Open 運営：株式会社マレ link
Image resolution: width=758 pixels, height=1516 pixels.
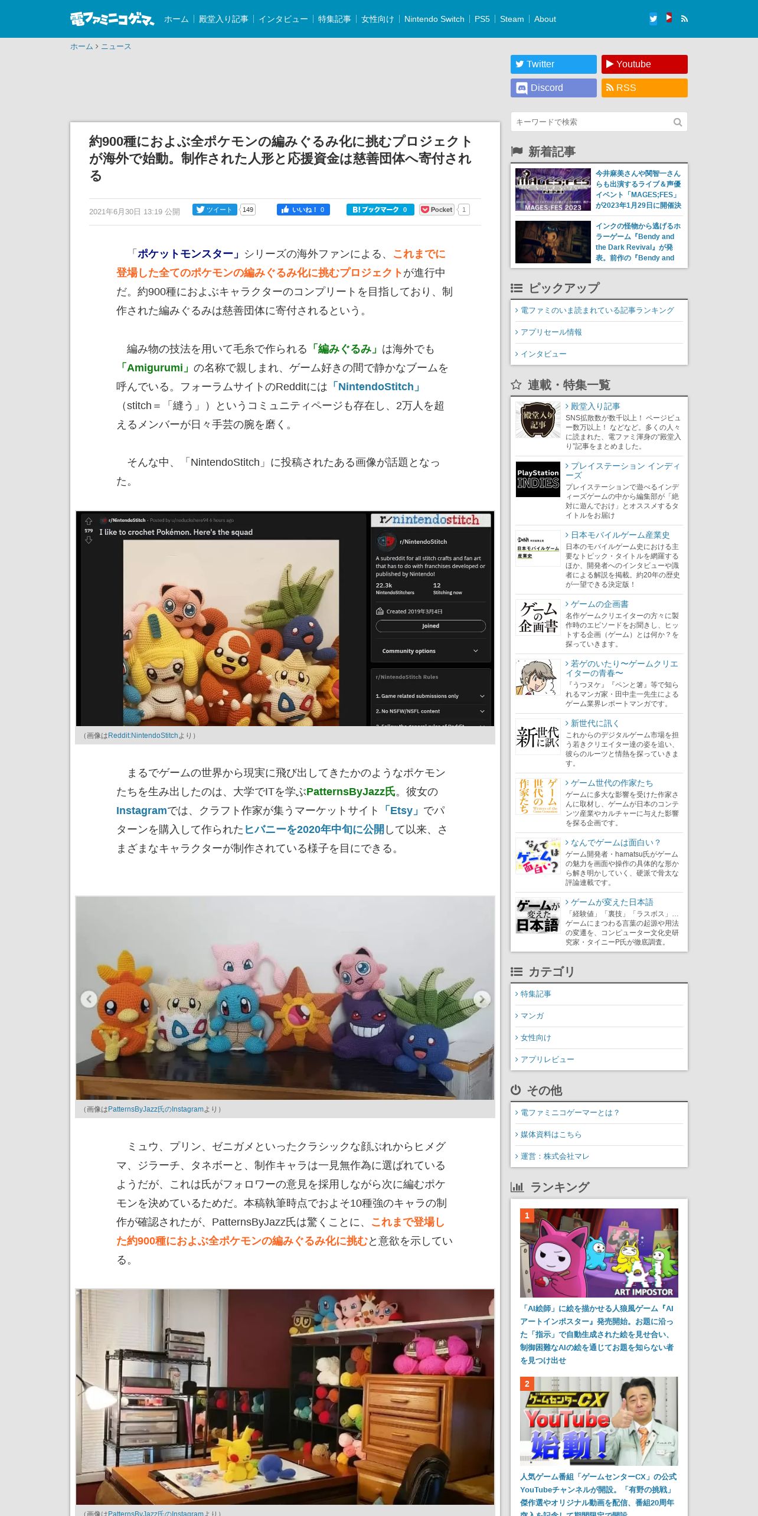554,1156
